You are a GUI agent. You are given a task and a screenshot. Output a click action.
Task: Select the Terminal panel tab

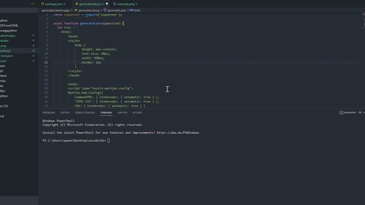pos(106,113)
